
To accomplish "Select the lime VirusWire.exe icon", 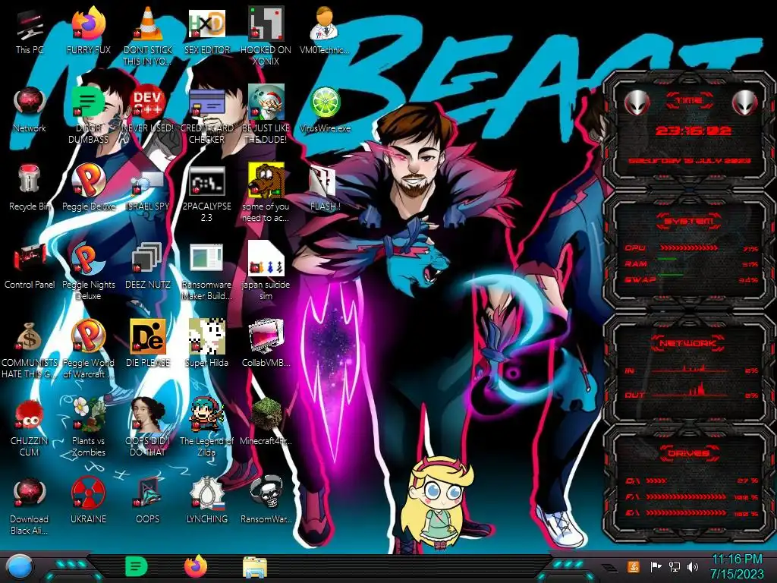I will 325,108.
